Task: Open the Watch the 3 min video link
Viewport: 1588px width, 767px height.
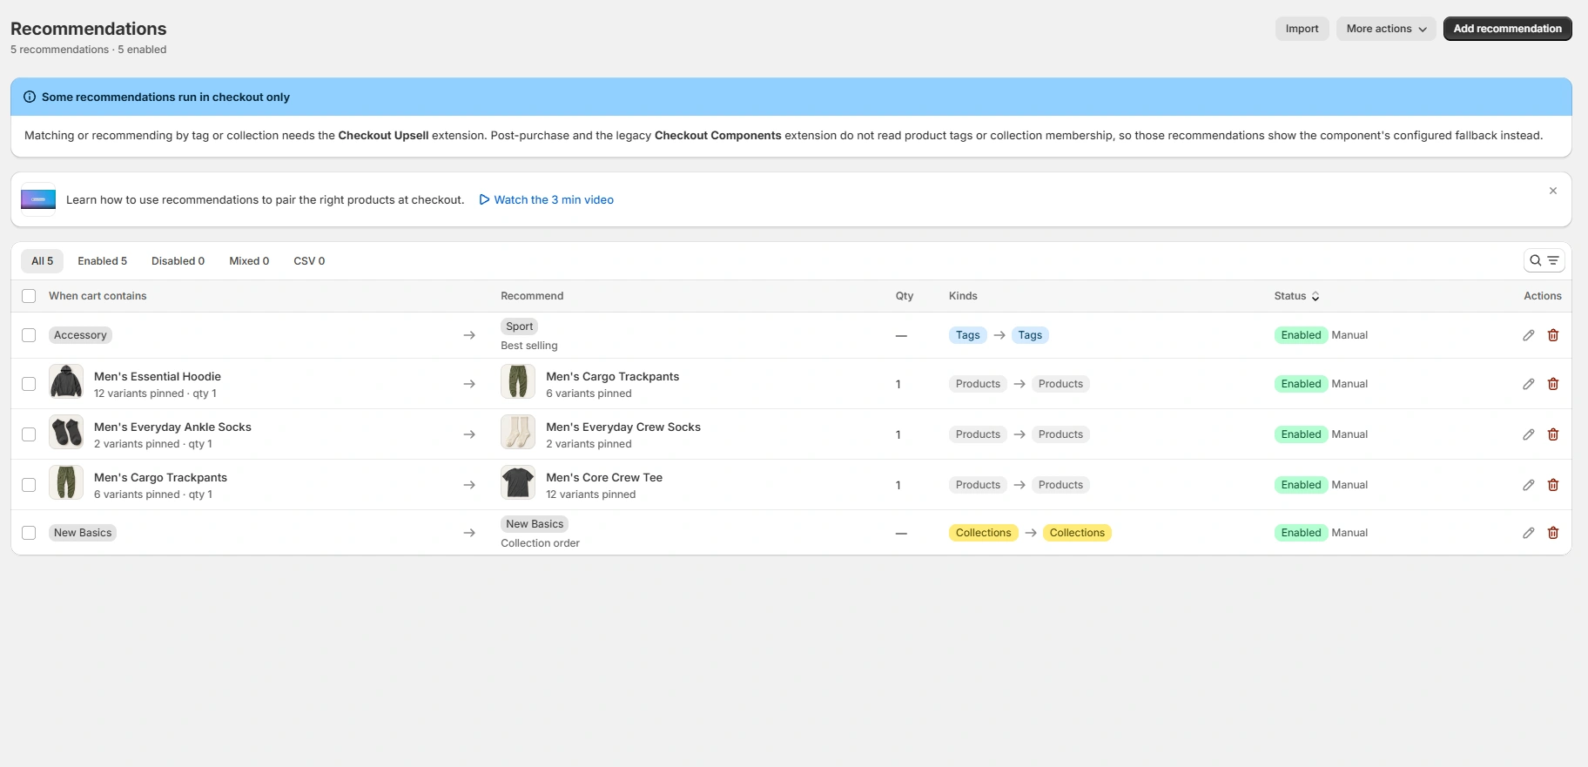Action: pos(546,199)
